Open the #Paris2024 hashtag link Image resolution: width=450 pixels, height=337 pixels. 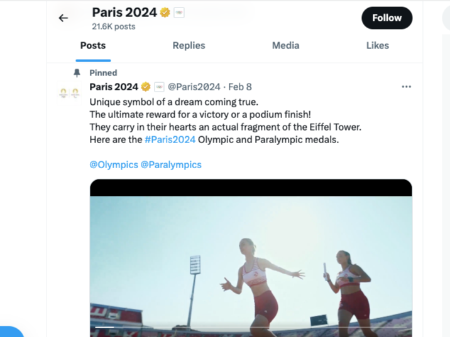(170, 139)
